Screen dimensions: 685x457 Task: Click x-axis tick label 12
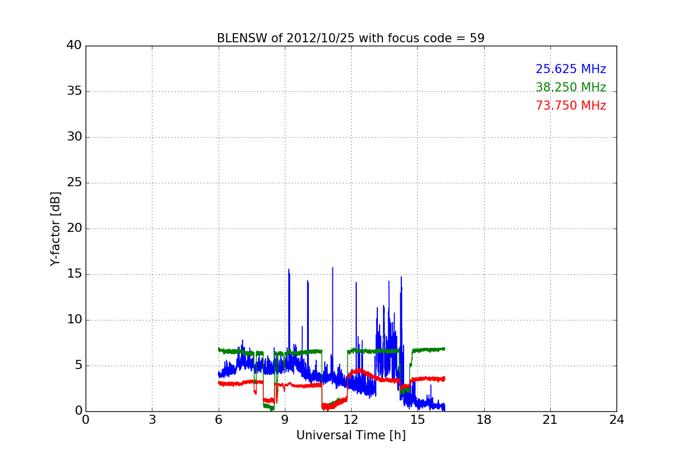pyautogui.click(x=351, y=420)
